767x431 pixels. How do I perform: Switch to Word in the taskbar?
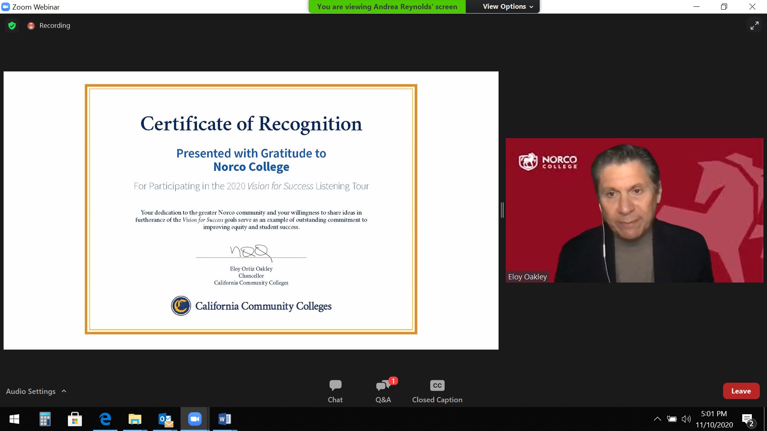pos(225,419)
